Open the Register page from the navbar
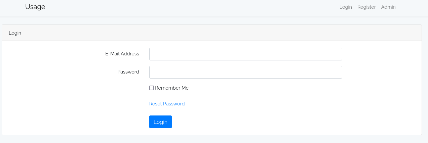 [366, 7]
